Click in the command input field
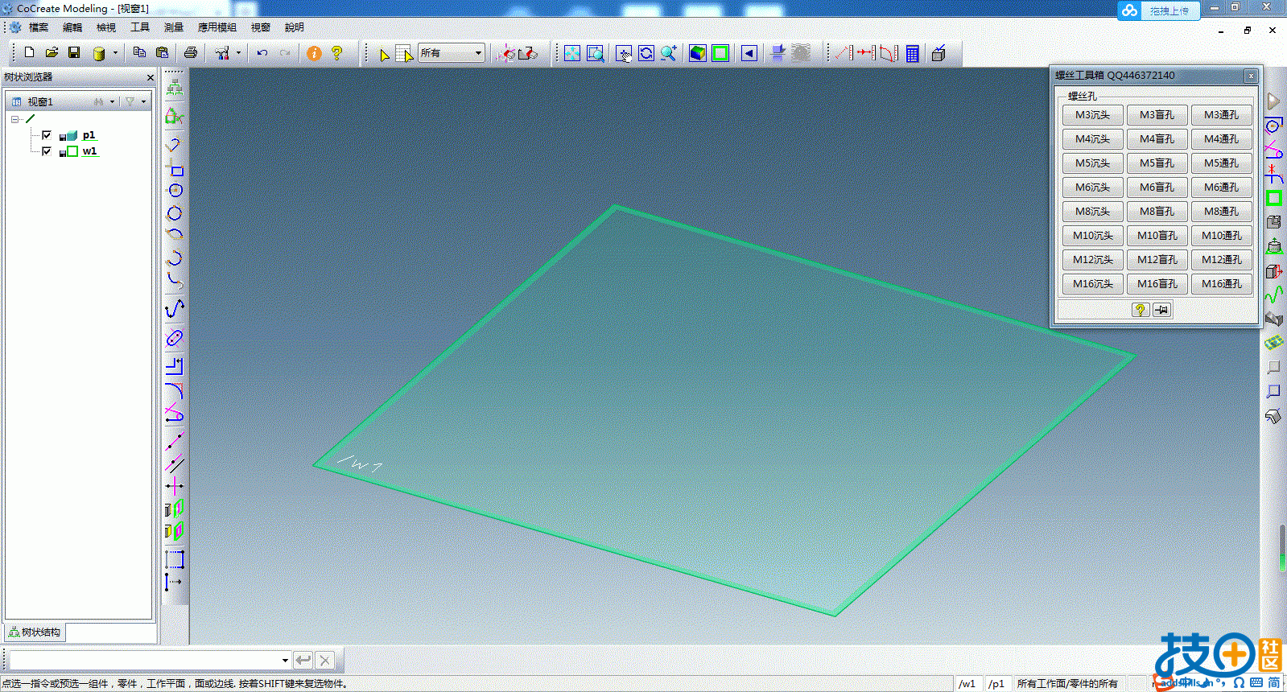The image size is (1287, 692). [x=145, y=661]
